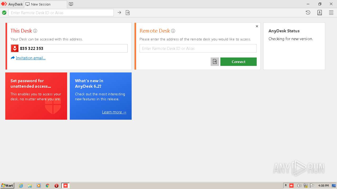This screenshot has width=337, height=189.
Task: Launch Internet Explorer from taskbar
Action: coord(21,186)
